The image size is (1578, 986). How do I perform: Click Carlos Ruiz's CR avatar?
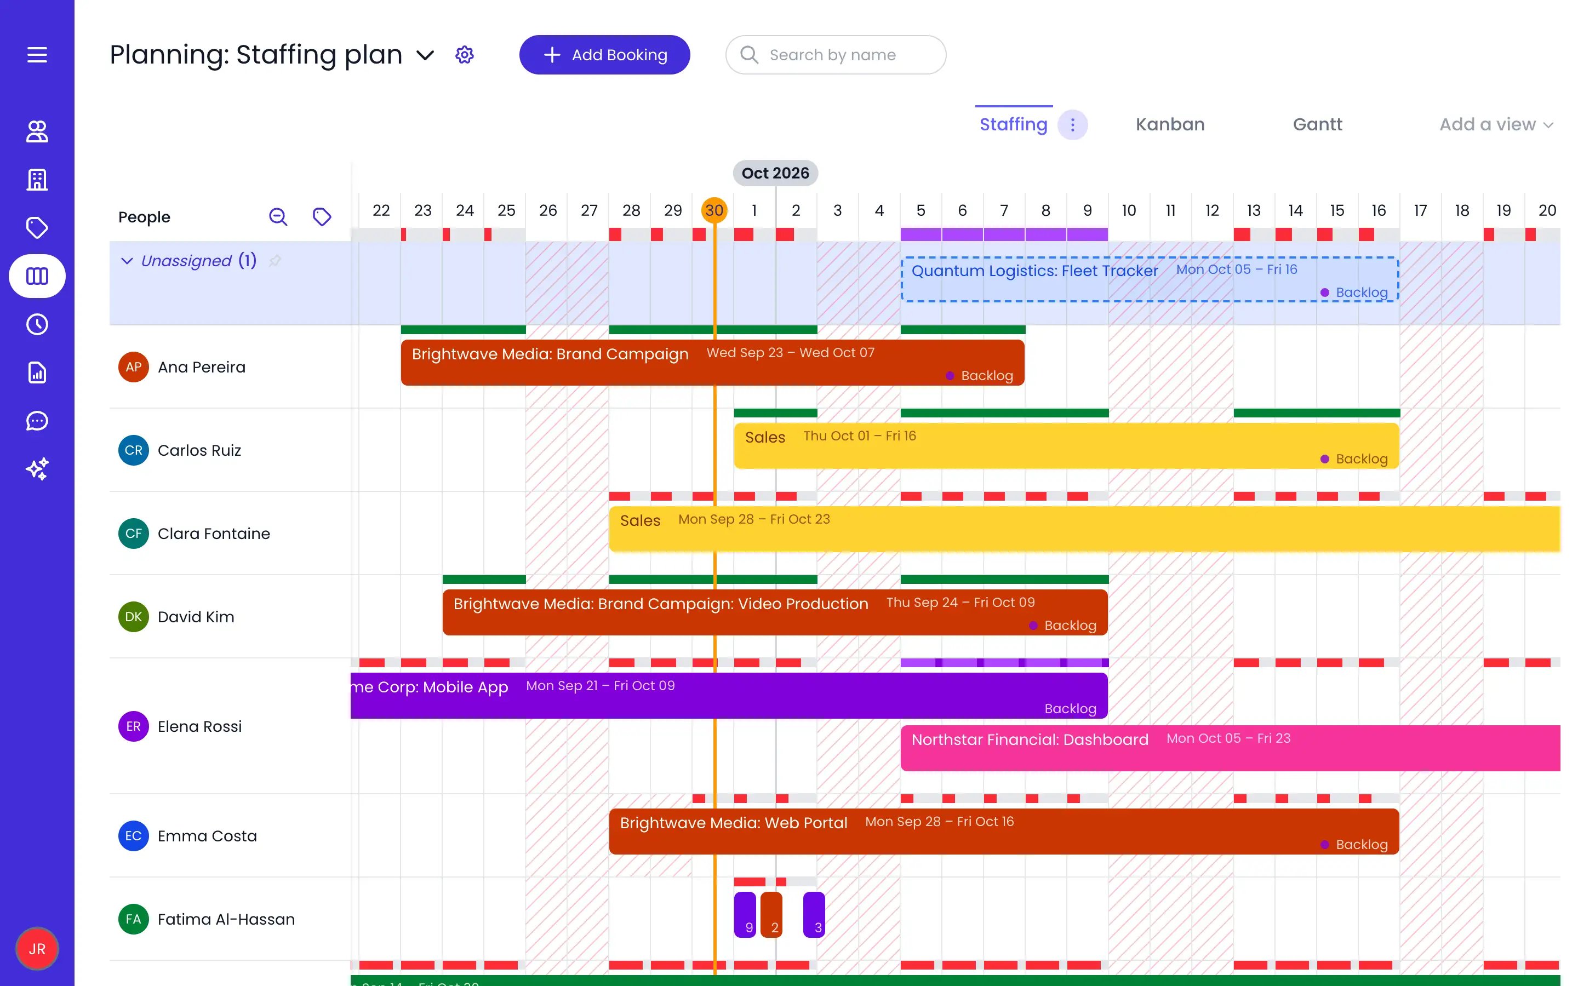point(133,451)
